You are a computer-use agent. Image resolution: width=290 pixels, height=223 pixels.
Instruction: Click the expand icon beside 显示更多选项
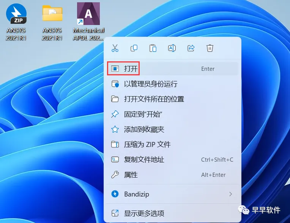(x=115, y=214)
